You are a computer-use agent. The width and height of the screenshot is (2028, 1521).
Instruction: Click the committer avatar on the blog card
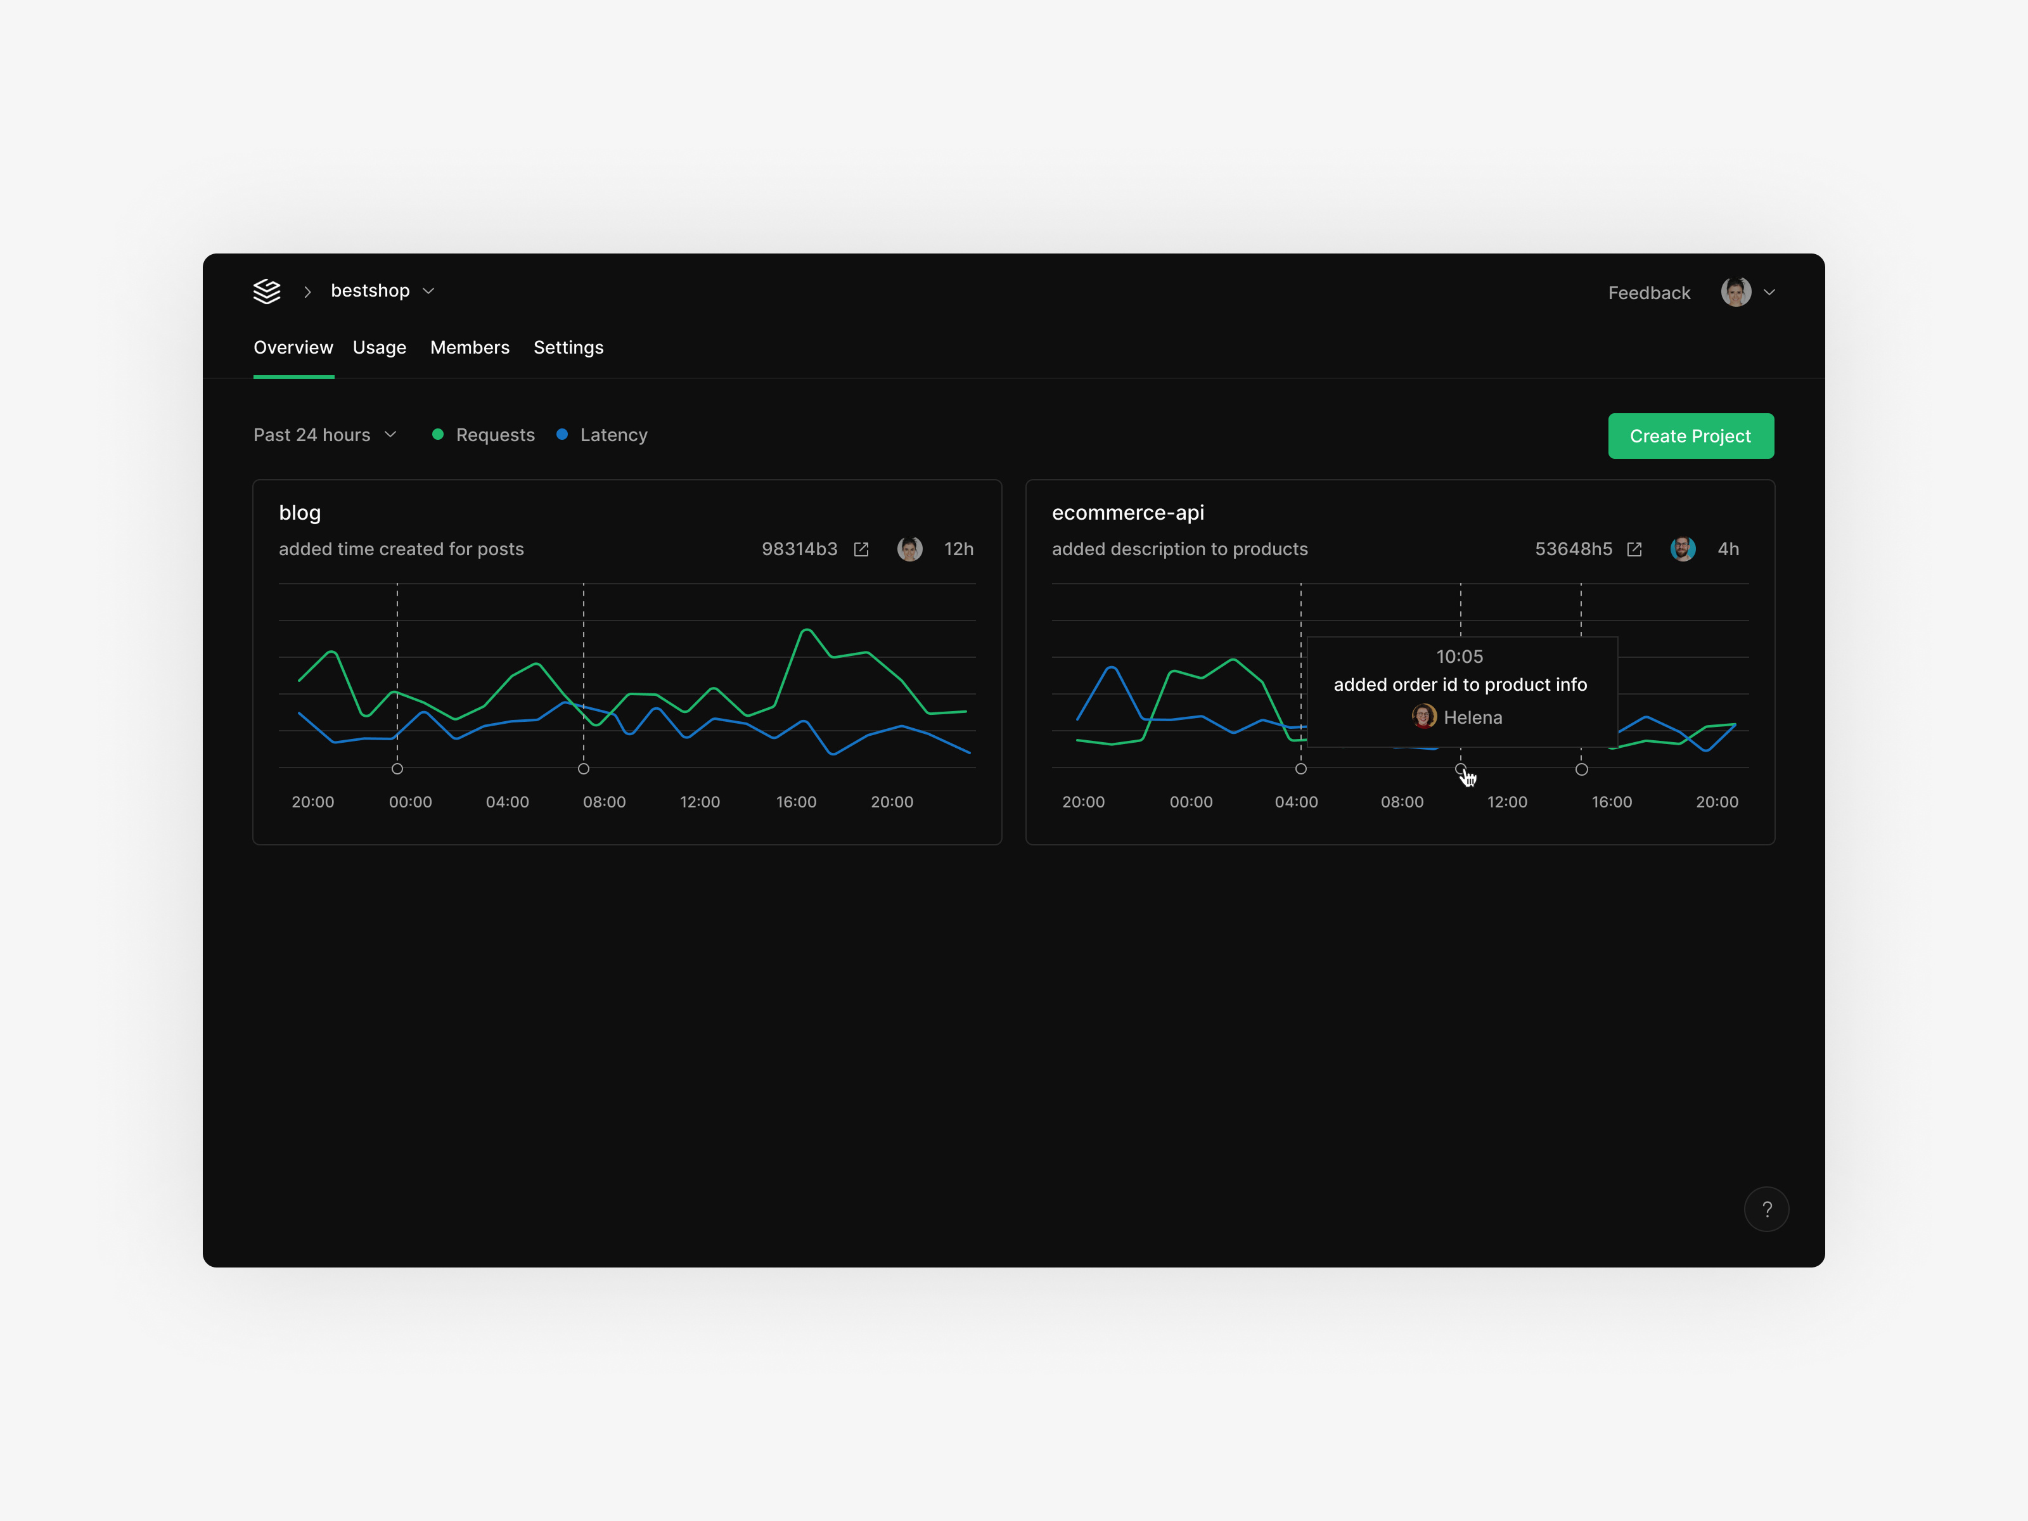[x=909, y=548]
